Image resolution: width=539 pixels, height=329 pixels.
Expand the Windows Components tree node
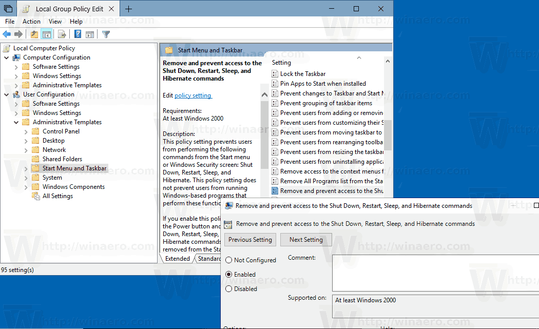click(x=25, y=186)
